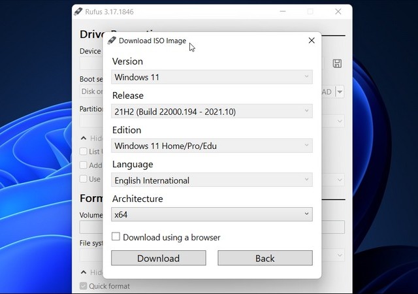This screenshot has height=294, width=418.
Task: Click the split arrow beside the download button
Action: click(x=340, y=92)
